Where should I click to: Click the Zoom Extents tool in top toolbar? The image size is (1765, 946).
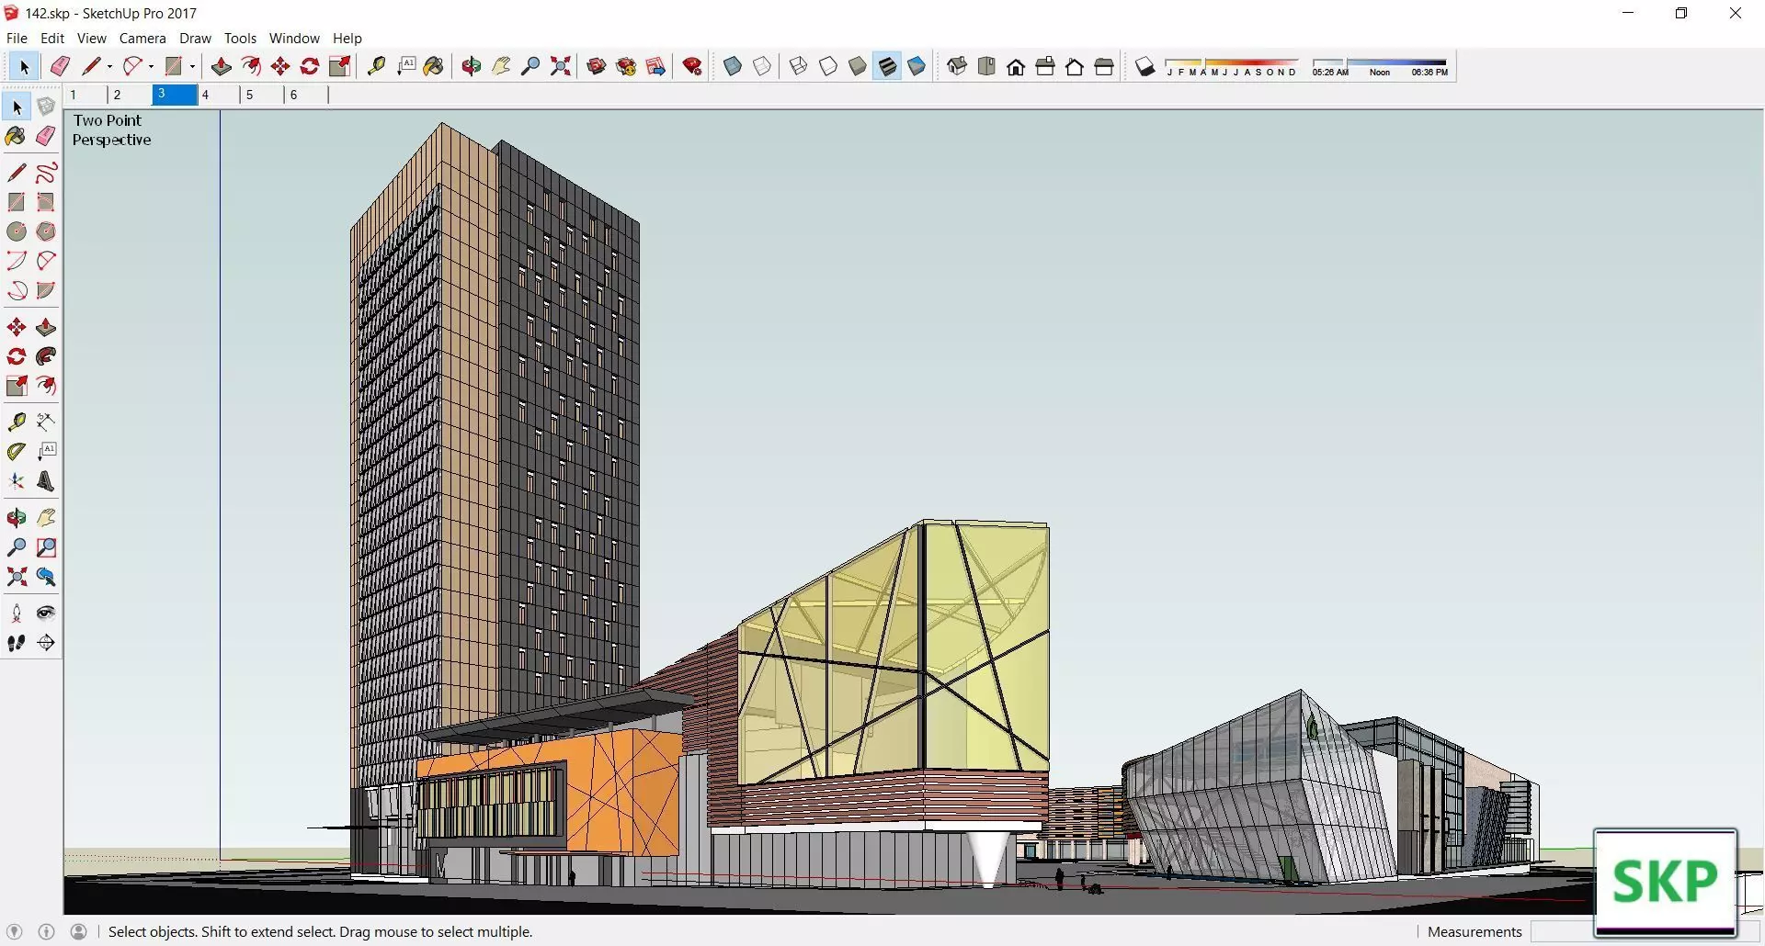[560, 66]
